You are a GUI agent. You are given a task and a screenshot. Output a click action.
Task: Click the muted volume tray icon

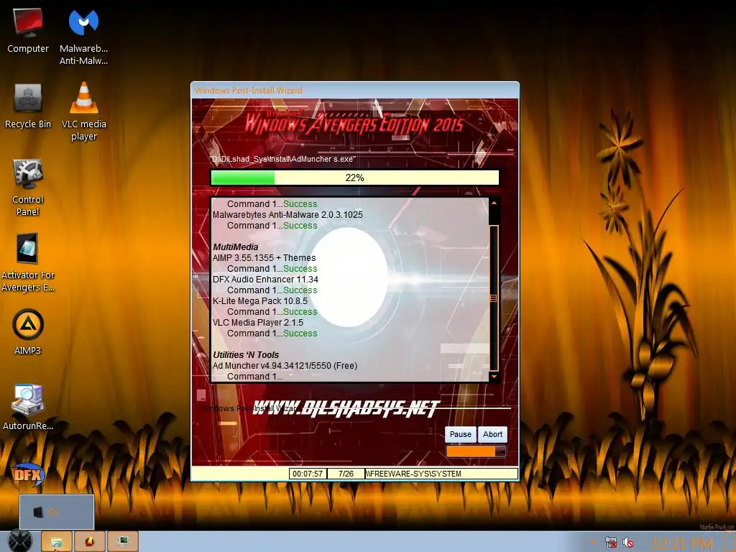click(x=628, y=543)
